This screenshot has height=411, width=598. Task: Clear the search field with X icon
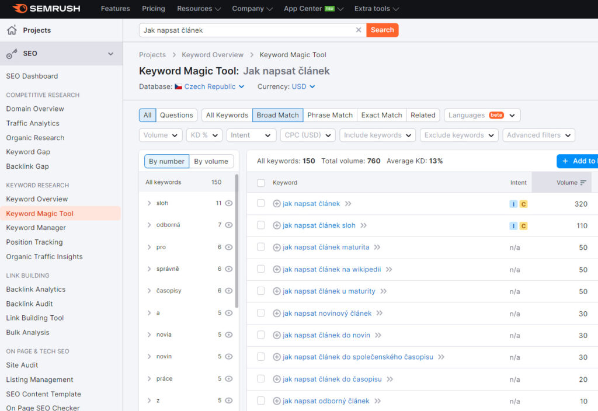[x=359, y=30]
